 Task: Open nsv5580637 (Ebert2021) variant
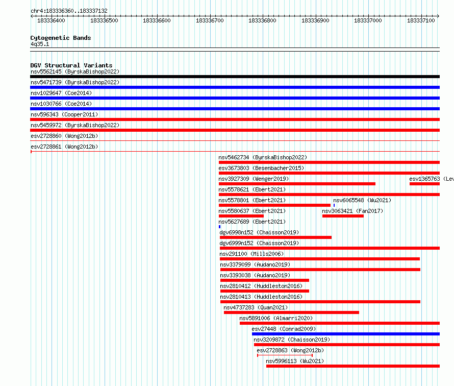[252, 211]
